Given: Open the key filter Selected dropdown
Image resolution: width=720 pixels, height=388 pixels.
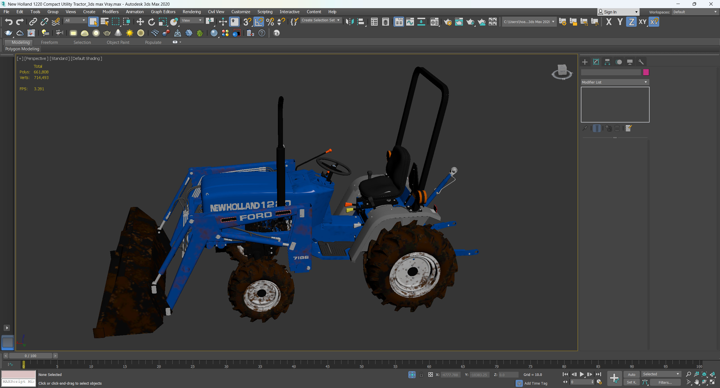Looking at the screenshot, I should pyautogui.click(x=661, y=374).
